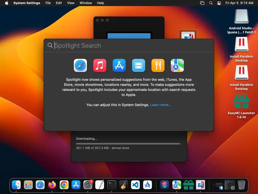The image size is (258, 194).
Task: Launch Visual Studio Code from the Dock
Action: pyautogui.click(x=135, y=185)
